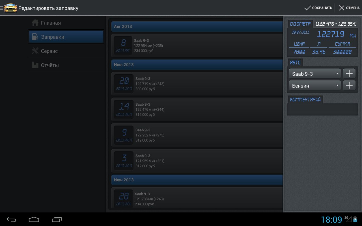Select the 9 Jul 2013 date tile
This screenshot has width=362, height=226.
pos(124,135)
